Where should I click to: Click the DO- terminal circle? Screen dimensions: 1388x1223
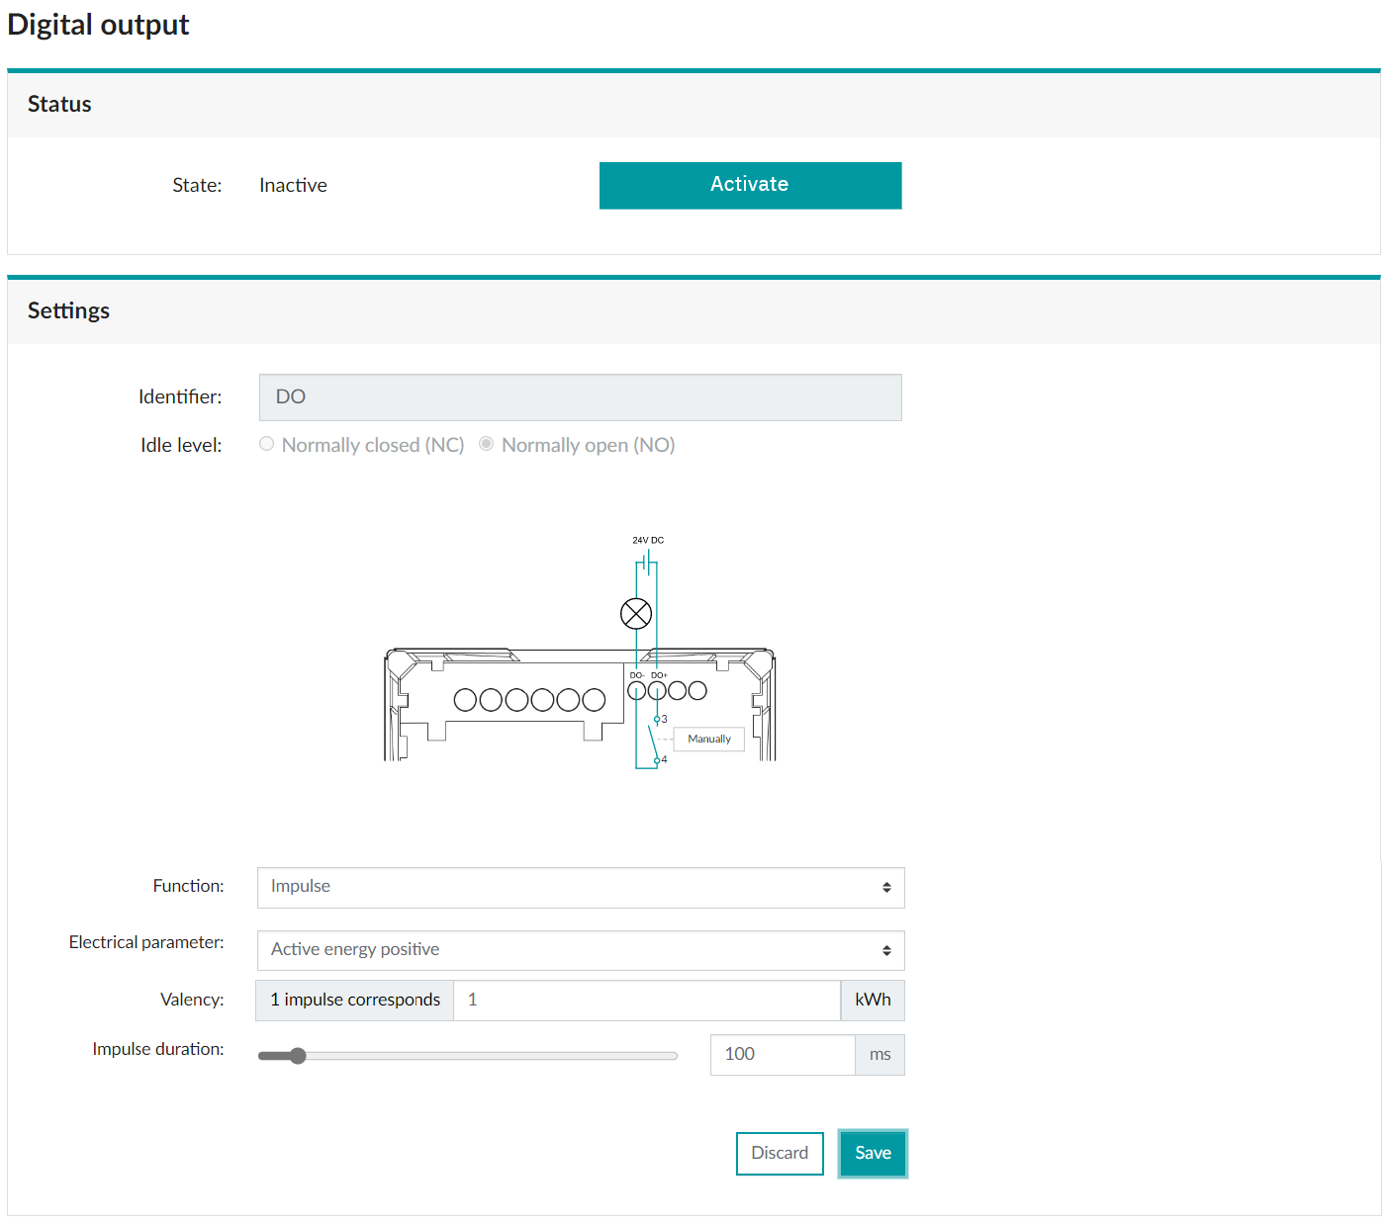pyautogui.click(x=636, y=690)
